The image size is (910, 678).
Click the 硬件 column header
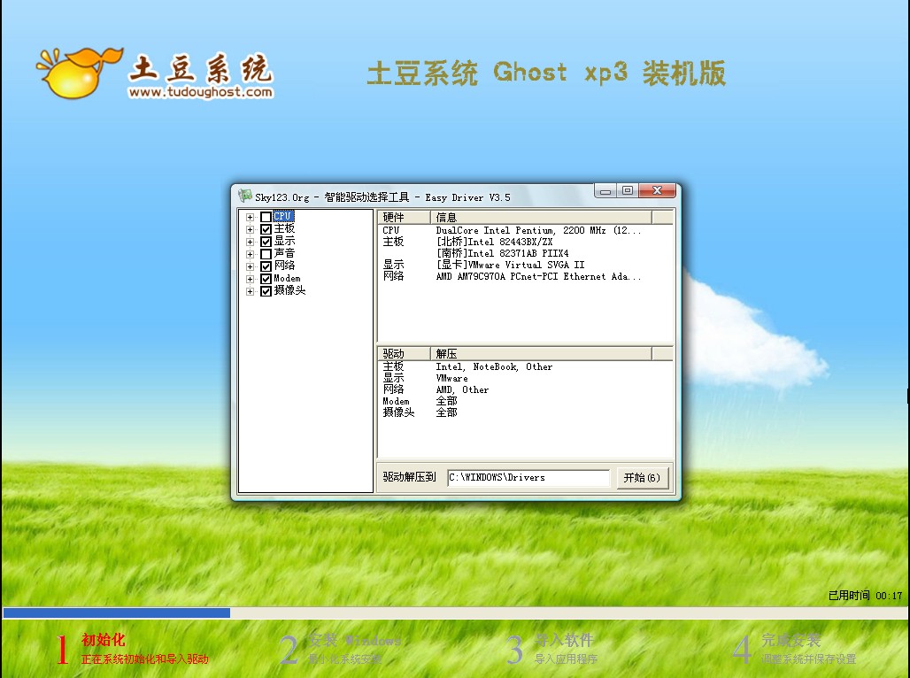point(404,217)
